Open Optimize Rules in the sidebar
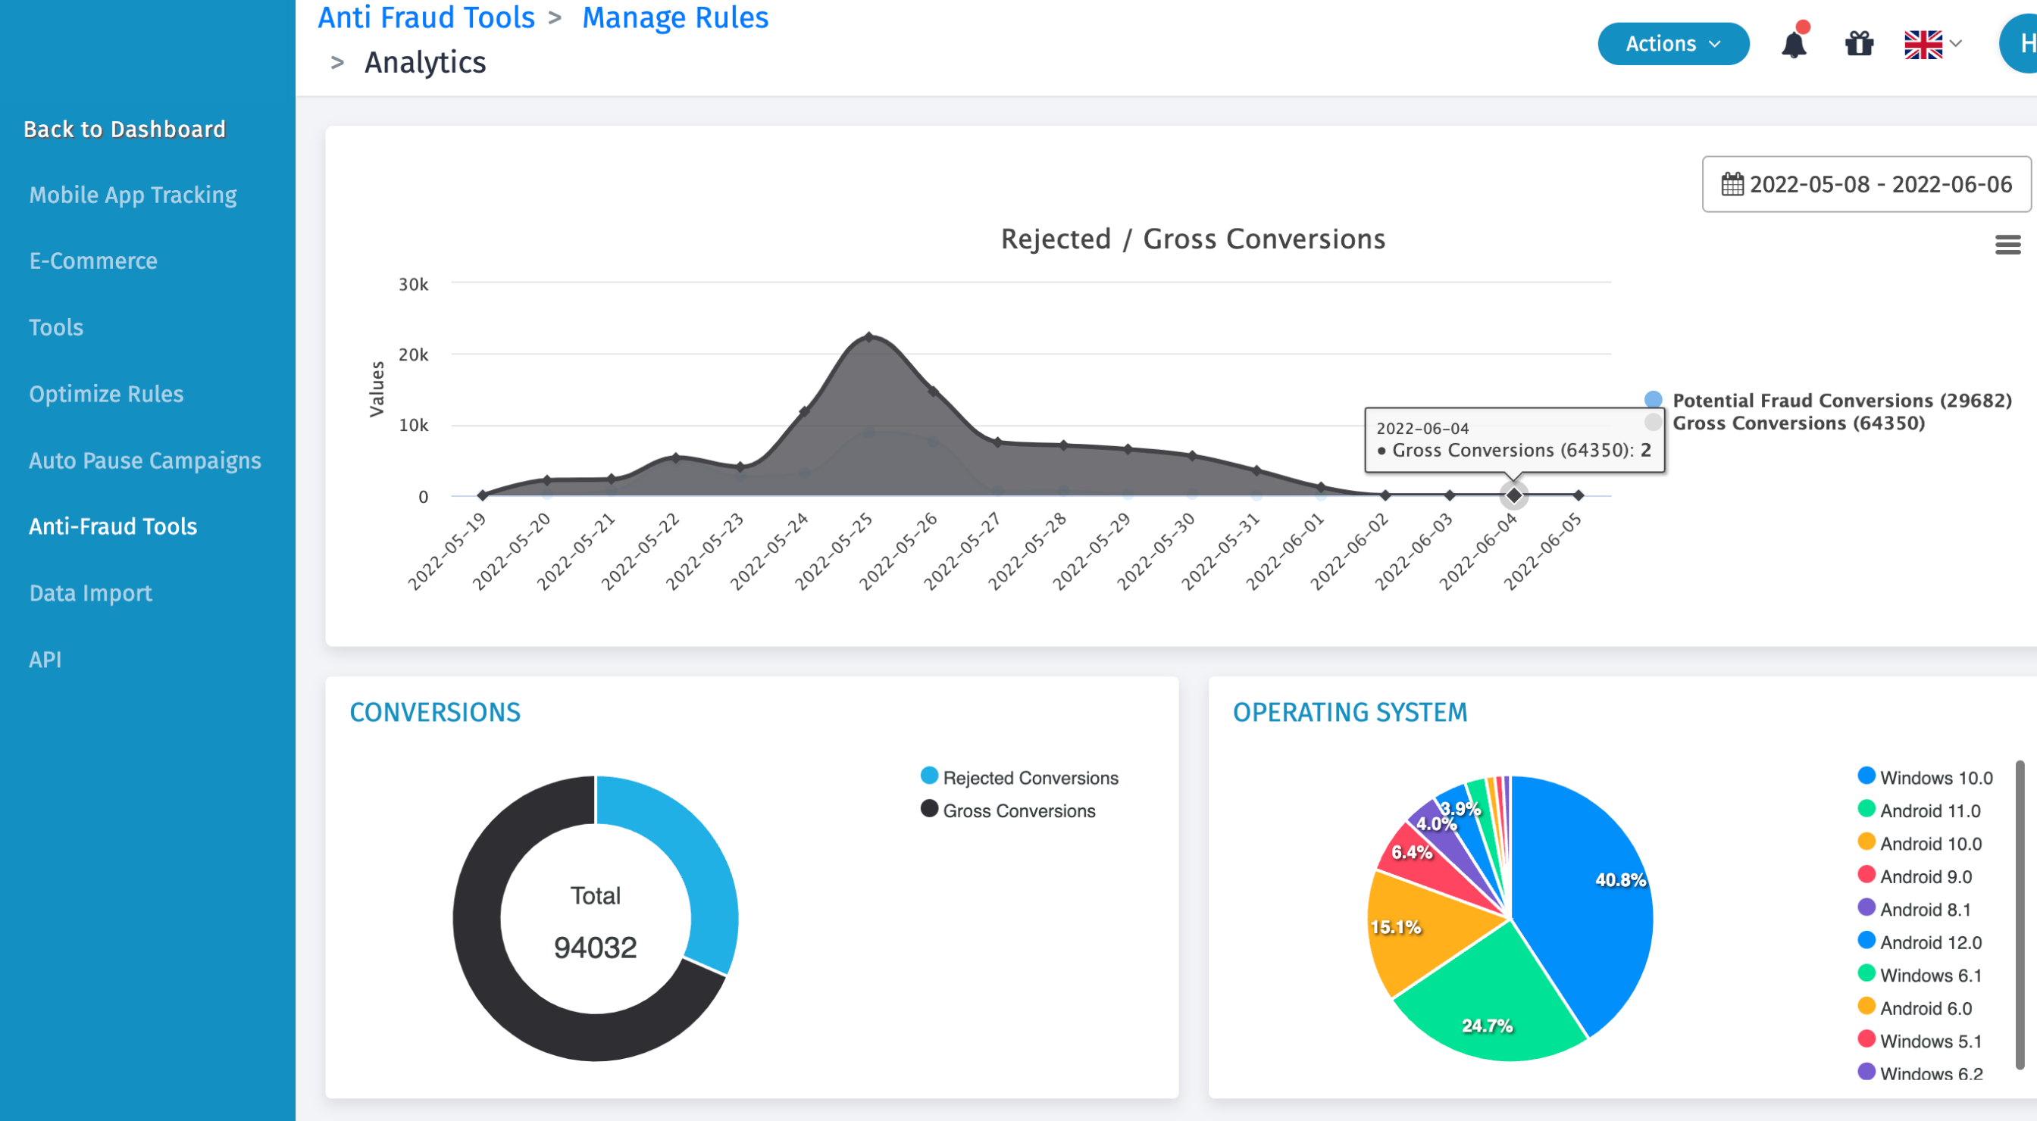This screenshot has width=2037, height=1121. pyautogui.click(x=106, y=394)
